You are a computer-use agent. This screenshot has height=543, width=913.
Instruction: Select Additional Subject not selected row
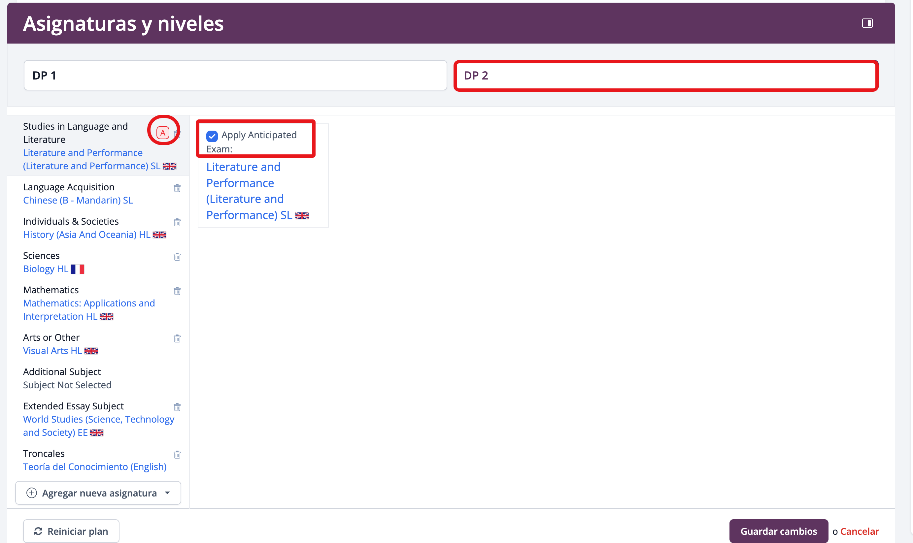pos(67,385)
